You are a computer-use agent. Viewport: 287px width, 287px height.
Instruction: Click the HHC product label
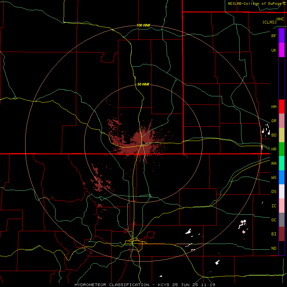[x=280, y=19]
